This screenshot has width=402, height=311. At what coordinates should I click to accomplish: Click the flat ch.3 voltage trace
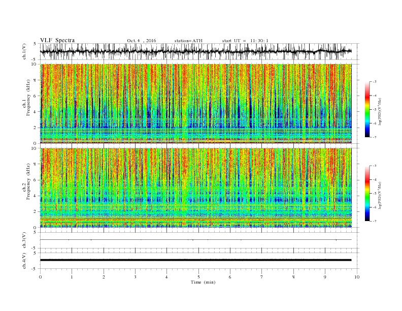195,240
